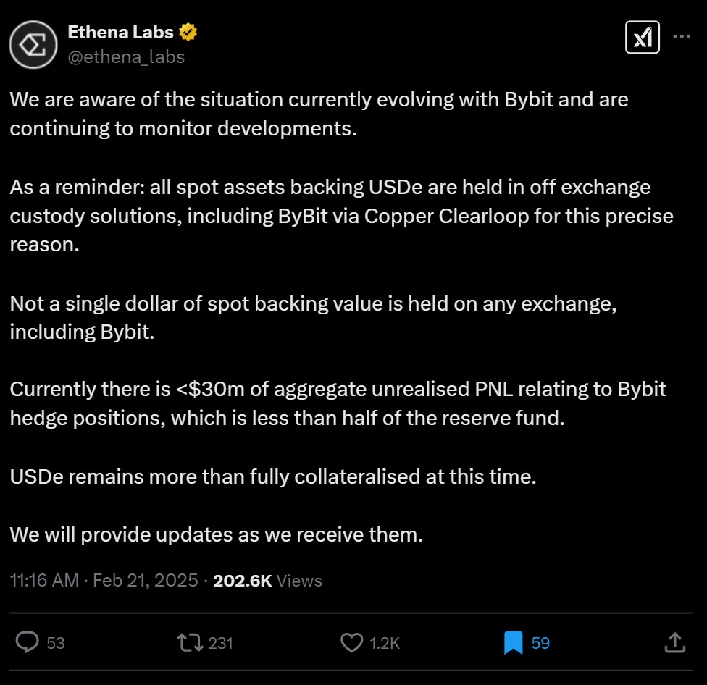Click the 59 bookmarks count

(540, 642)
